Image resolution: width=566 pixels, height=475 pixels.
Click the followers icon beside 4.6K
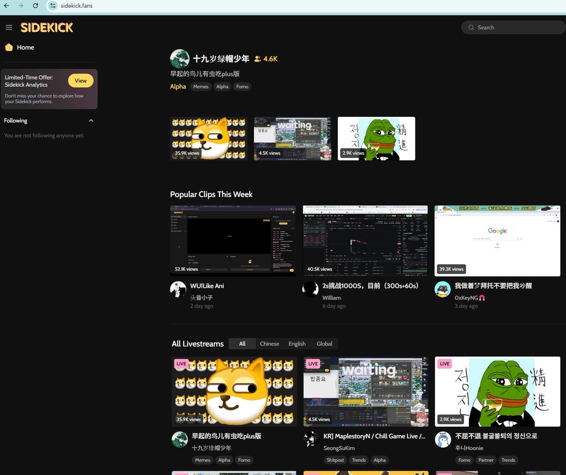(258, 59)
